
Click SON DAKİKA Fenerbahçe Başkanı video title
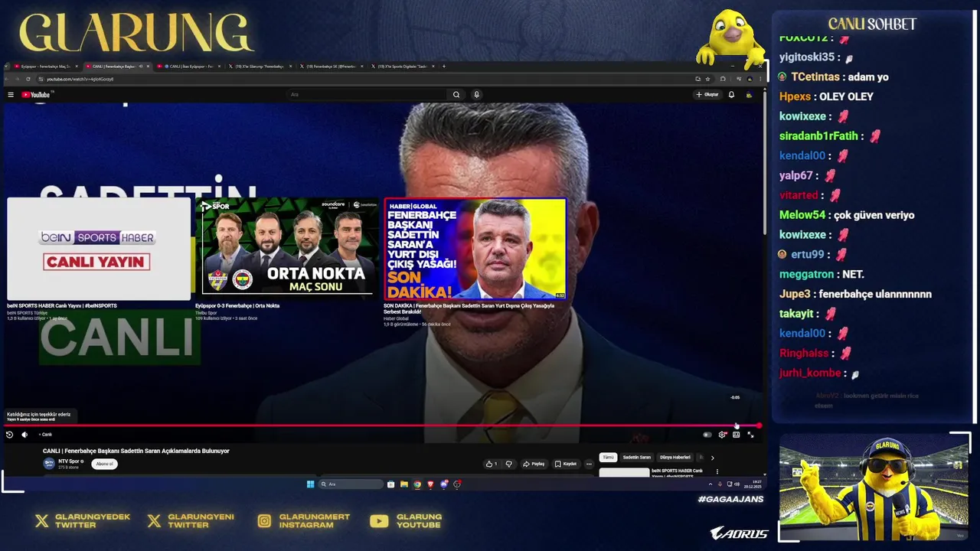point(469,308)
